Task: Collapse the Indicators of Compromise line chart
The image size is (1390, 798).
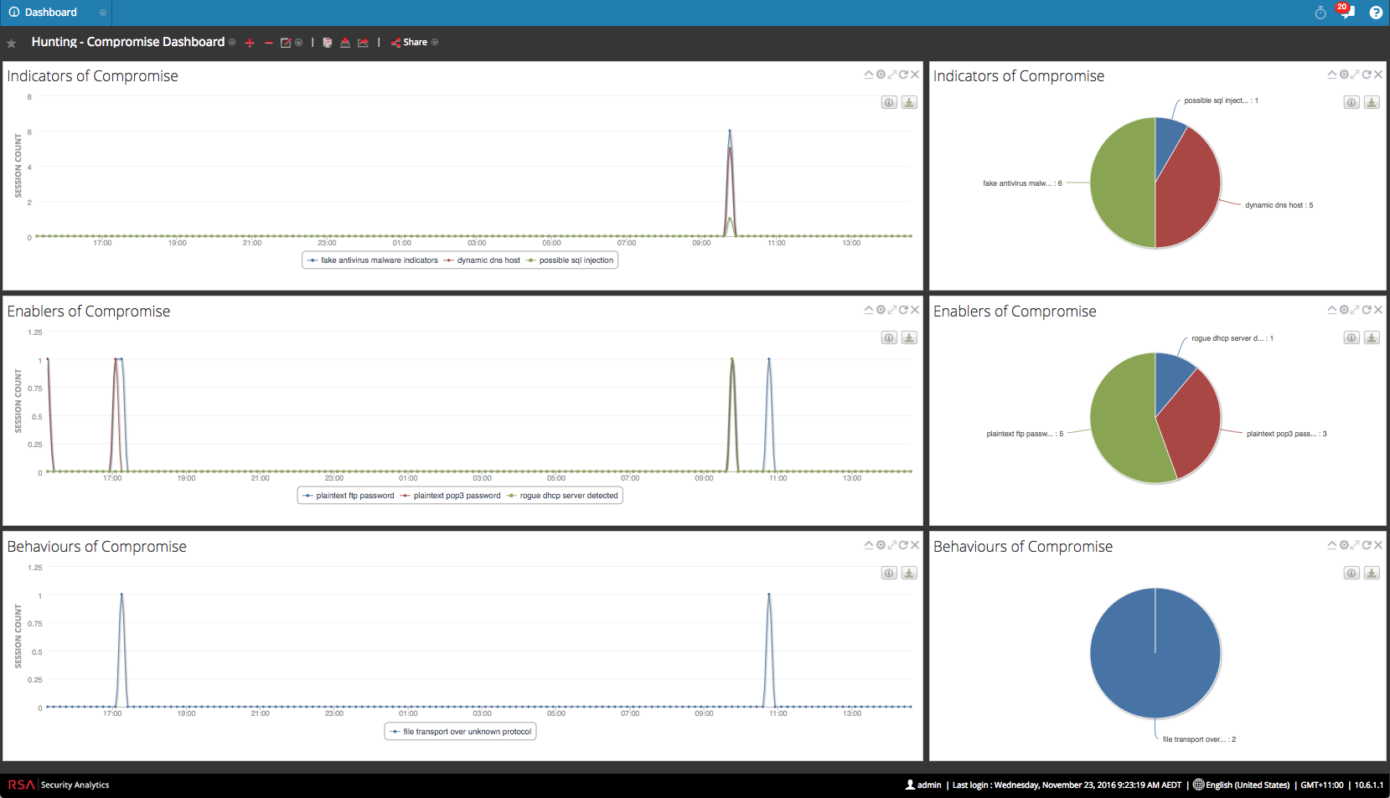Action: pyautogui.click(x=869, y=75)
